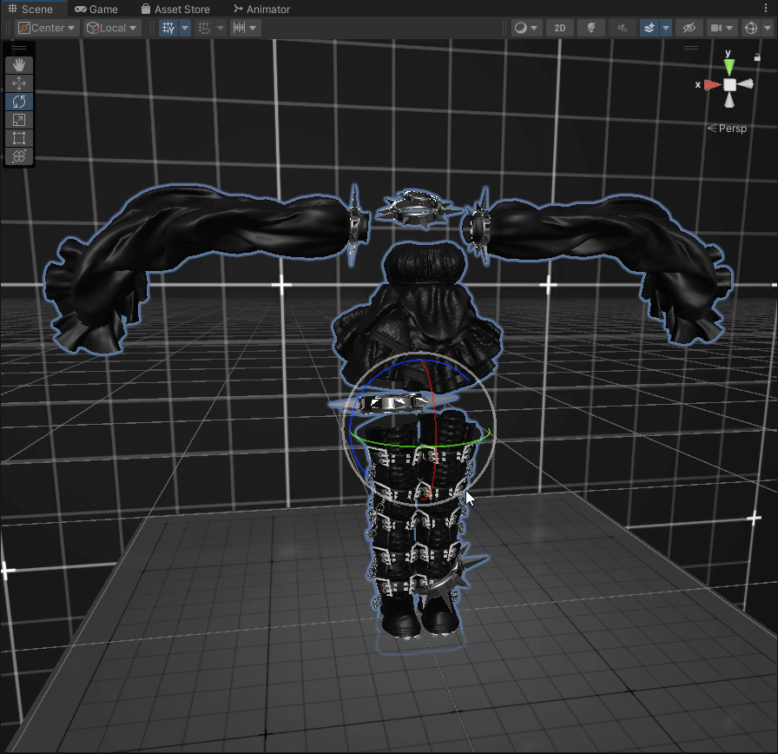The width and height of the screenshot is (778, 754).
Task: Select the combined Transform tool
Action: [x=18, y=156]
